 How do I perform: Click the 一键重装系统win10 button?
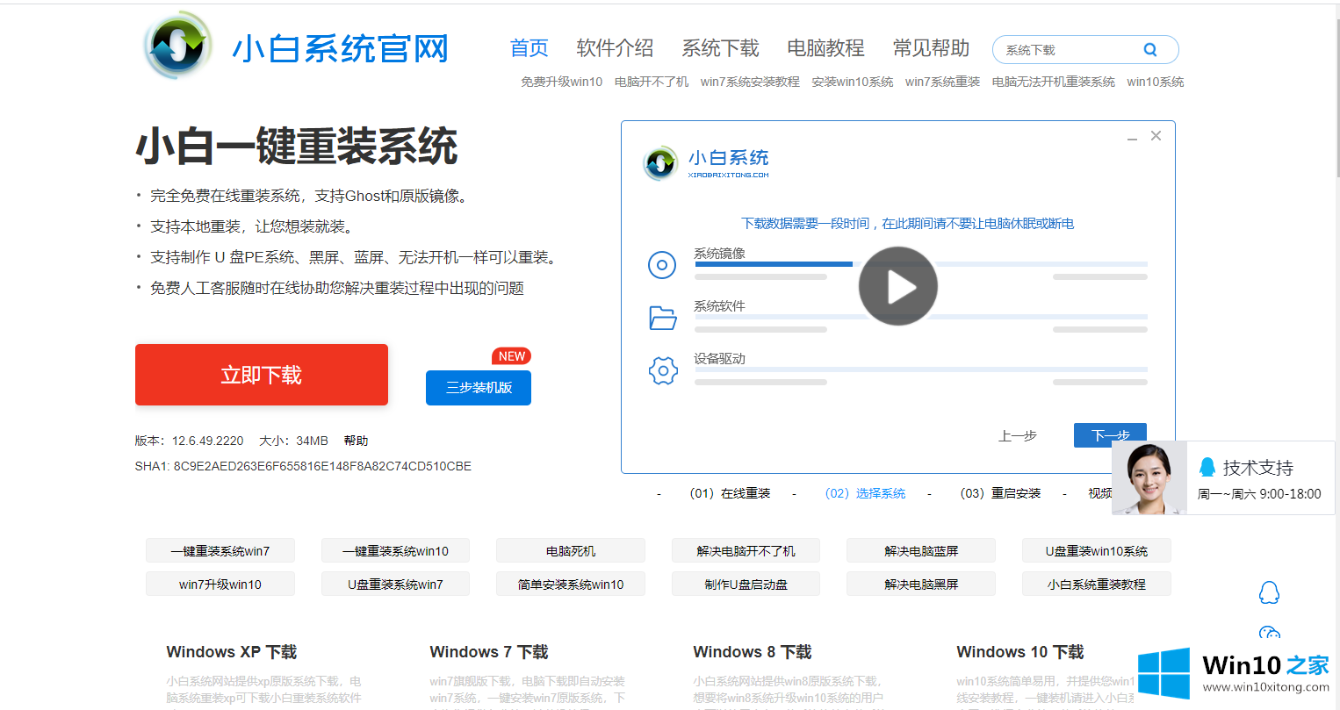pos(395,551)
